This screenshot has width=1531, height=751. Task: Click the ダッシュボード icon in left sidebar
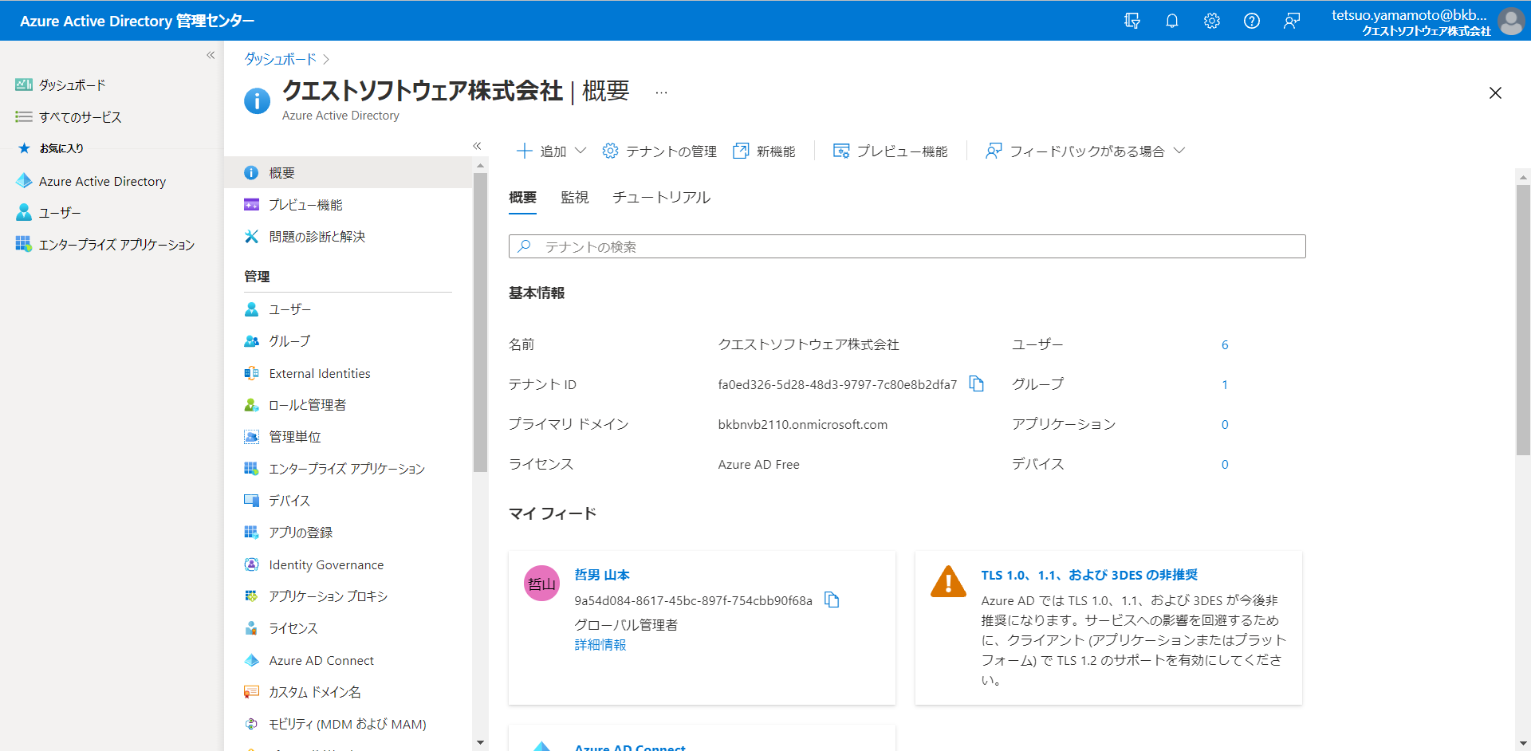coord(24,85)
